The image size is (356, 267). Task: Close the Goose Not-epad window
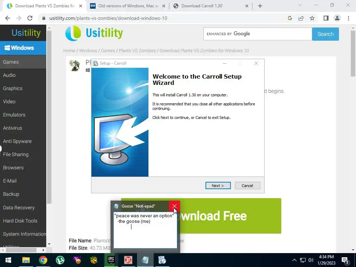(x=175, y=206)
